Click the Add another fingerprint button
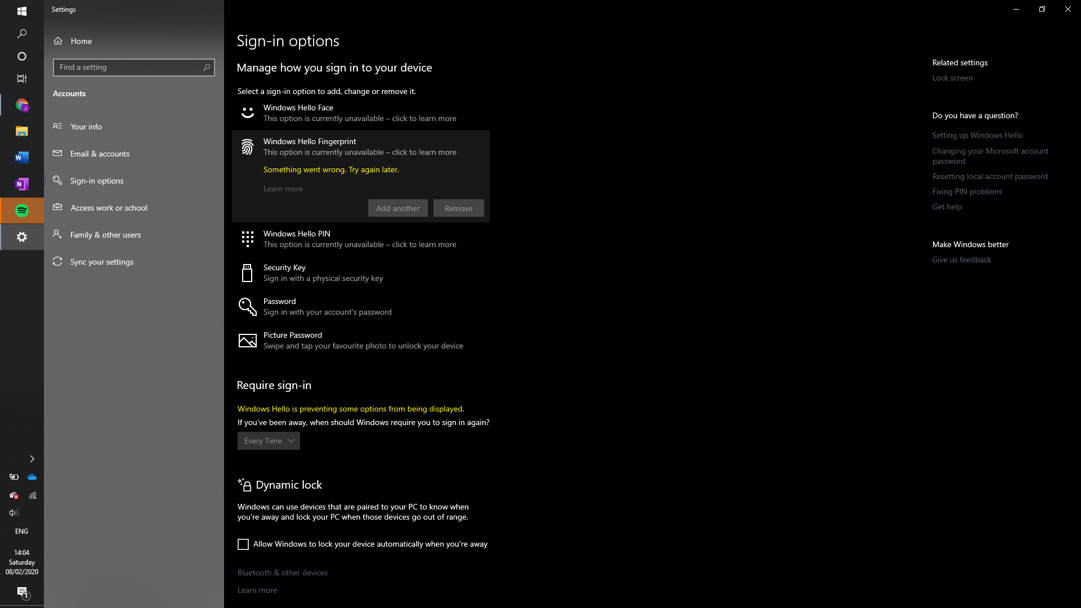The width and height of the screenshot is (1081, 608). point(397,208)
